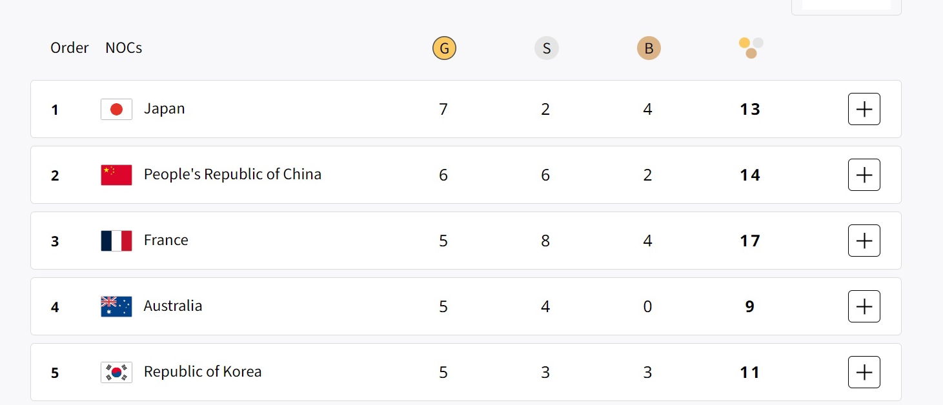Click the Order column header
The width and height of the screenshot is (943, 405).
point(69,48)
